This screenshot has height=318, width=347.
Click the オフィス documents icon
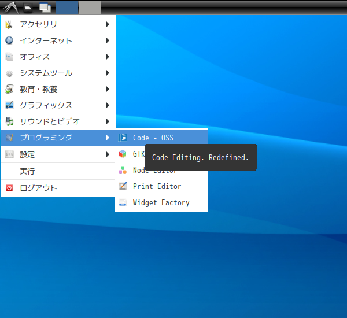click(9, 57)
